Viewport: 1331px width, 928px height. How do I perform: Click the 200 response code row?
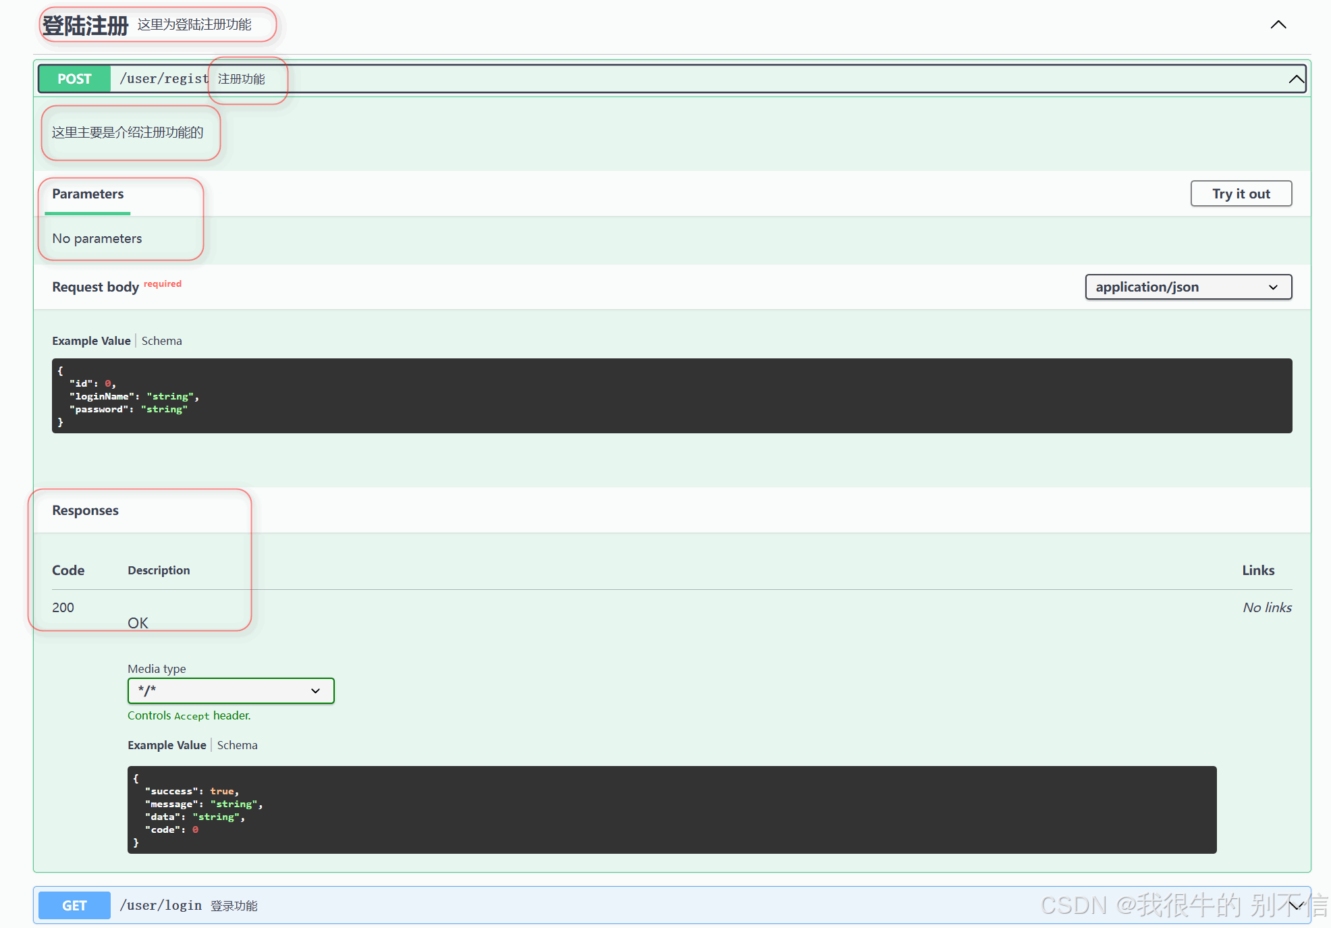coord(63,607)
